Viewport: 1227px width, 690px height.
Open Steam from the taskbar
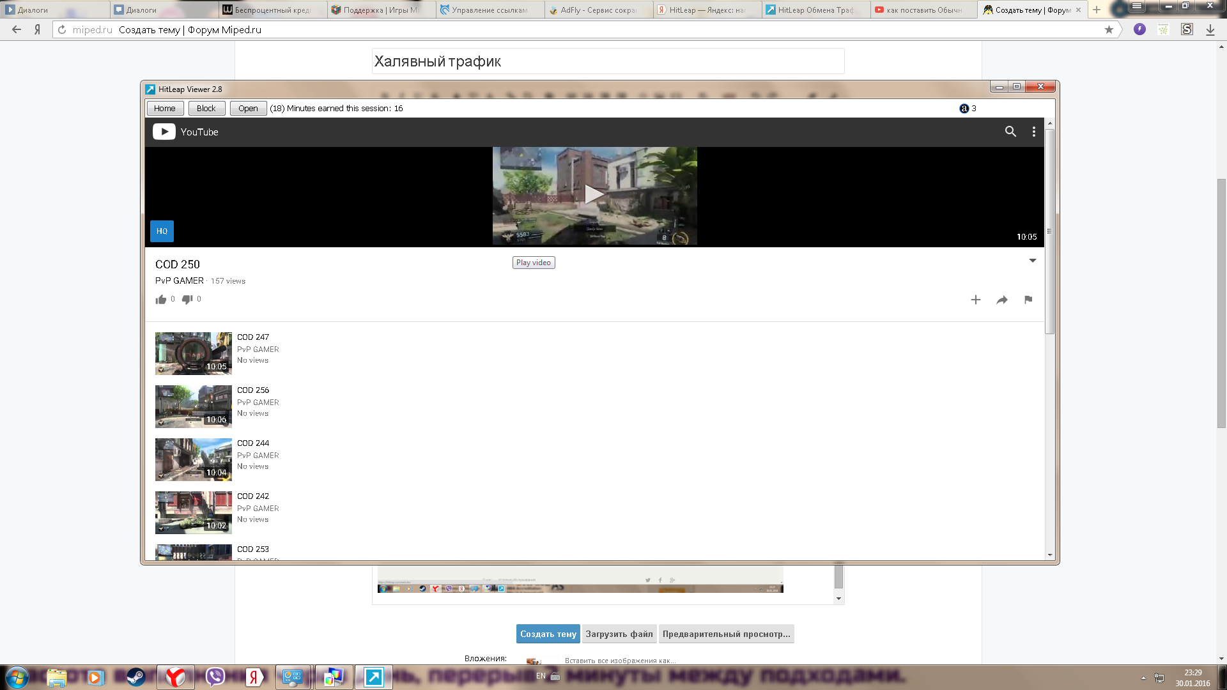pyautogui.click(x=135, y=677)
